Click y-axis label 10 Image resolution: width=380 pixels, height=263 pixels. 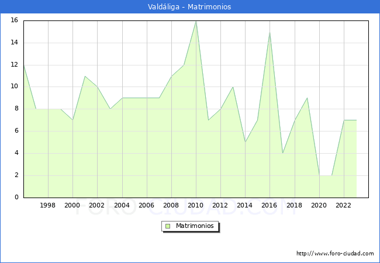pyautogui.click(x=15, y=86)
